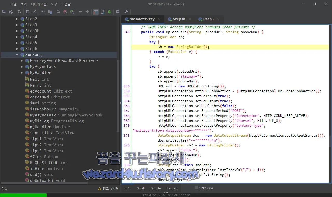Select the isPwdShowIv ImageView field
The image size is (332, 197).
tap(54, 109)
